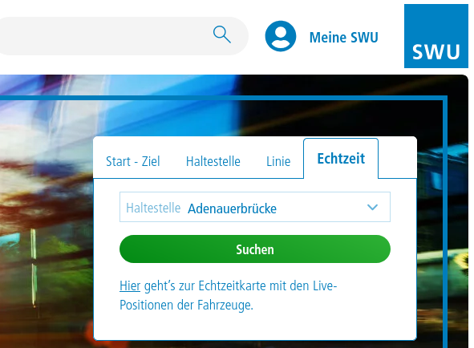
Task: Select the Haltestelle tab
Action: [213, 161]
